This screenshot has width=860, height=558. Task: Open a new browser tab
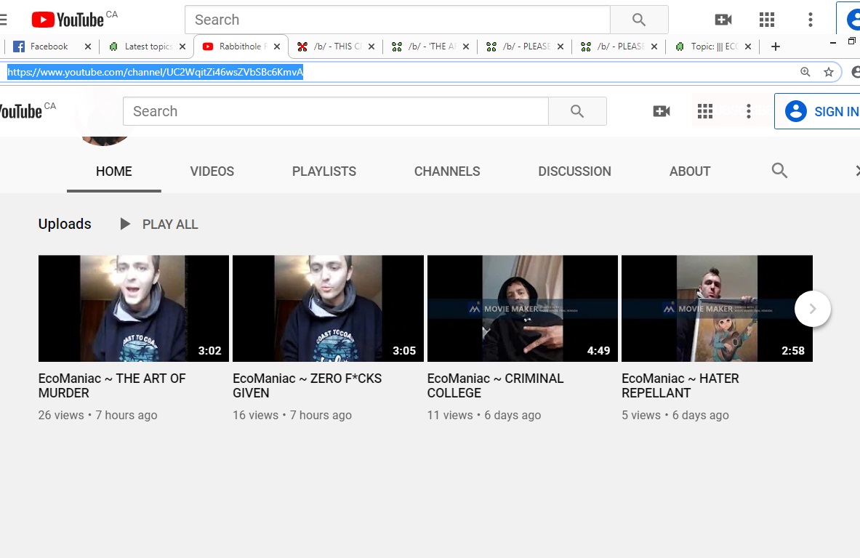(x=776, y=46)
